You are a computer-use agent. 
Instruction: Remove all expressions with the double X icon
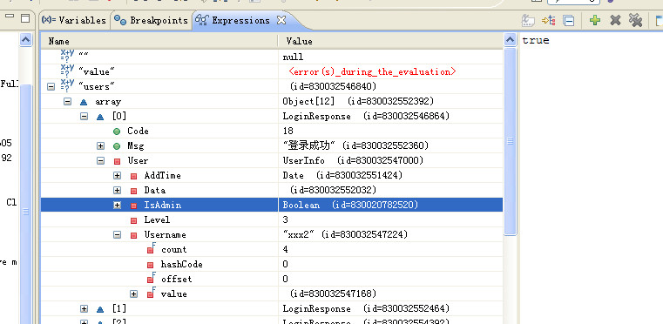635,20
